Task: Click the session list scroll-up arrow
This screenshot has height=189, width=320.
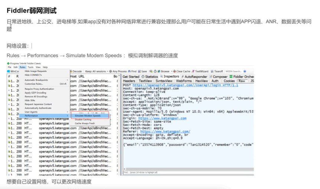Action: coord(119,76)
